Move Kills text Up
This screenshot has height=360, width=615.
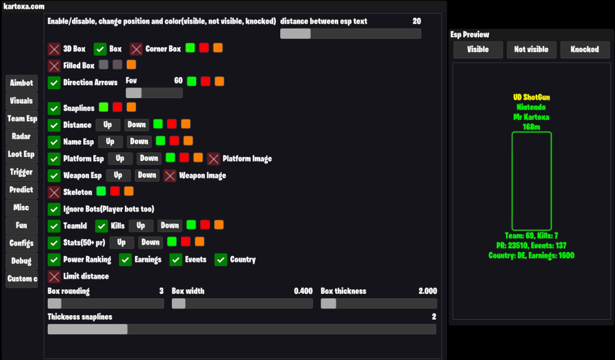click(141, 225)
